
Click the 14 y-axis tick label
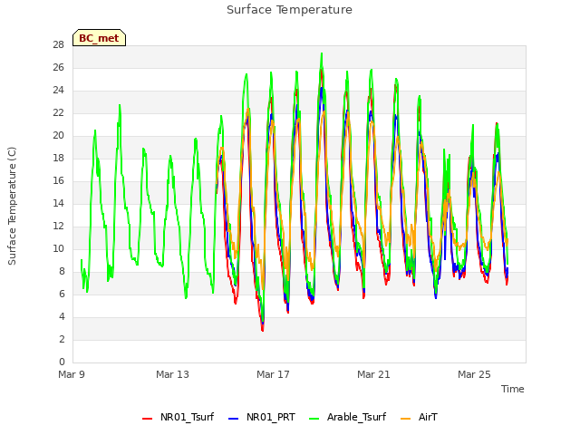[x=58, y=203]
